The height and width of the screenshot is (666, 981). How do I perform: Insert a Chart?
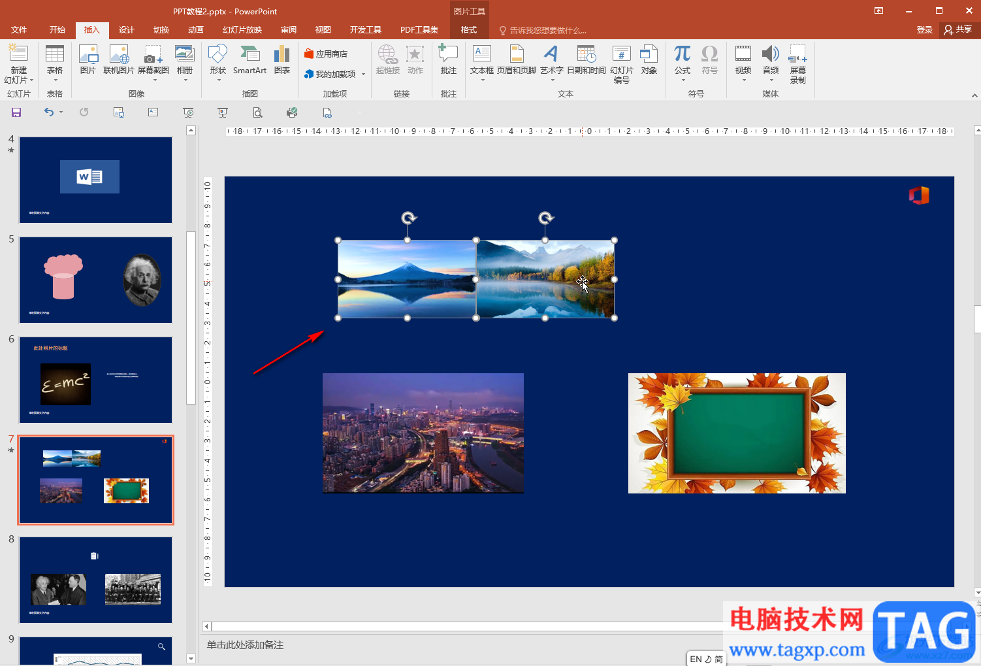[282, 60]
